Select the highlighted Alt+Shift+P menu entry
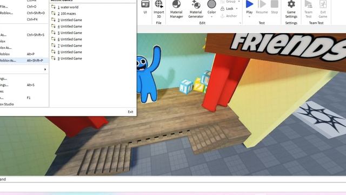 point(24,61)
